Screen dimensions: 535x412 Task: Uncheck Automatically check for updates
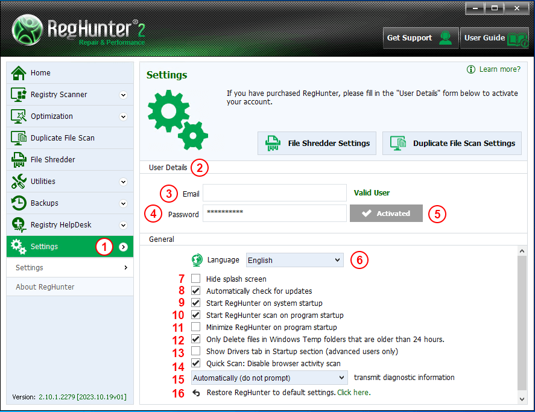[196, 291]
